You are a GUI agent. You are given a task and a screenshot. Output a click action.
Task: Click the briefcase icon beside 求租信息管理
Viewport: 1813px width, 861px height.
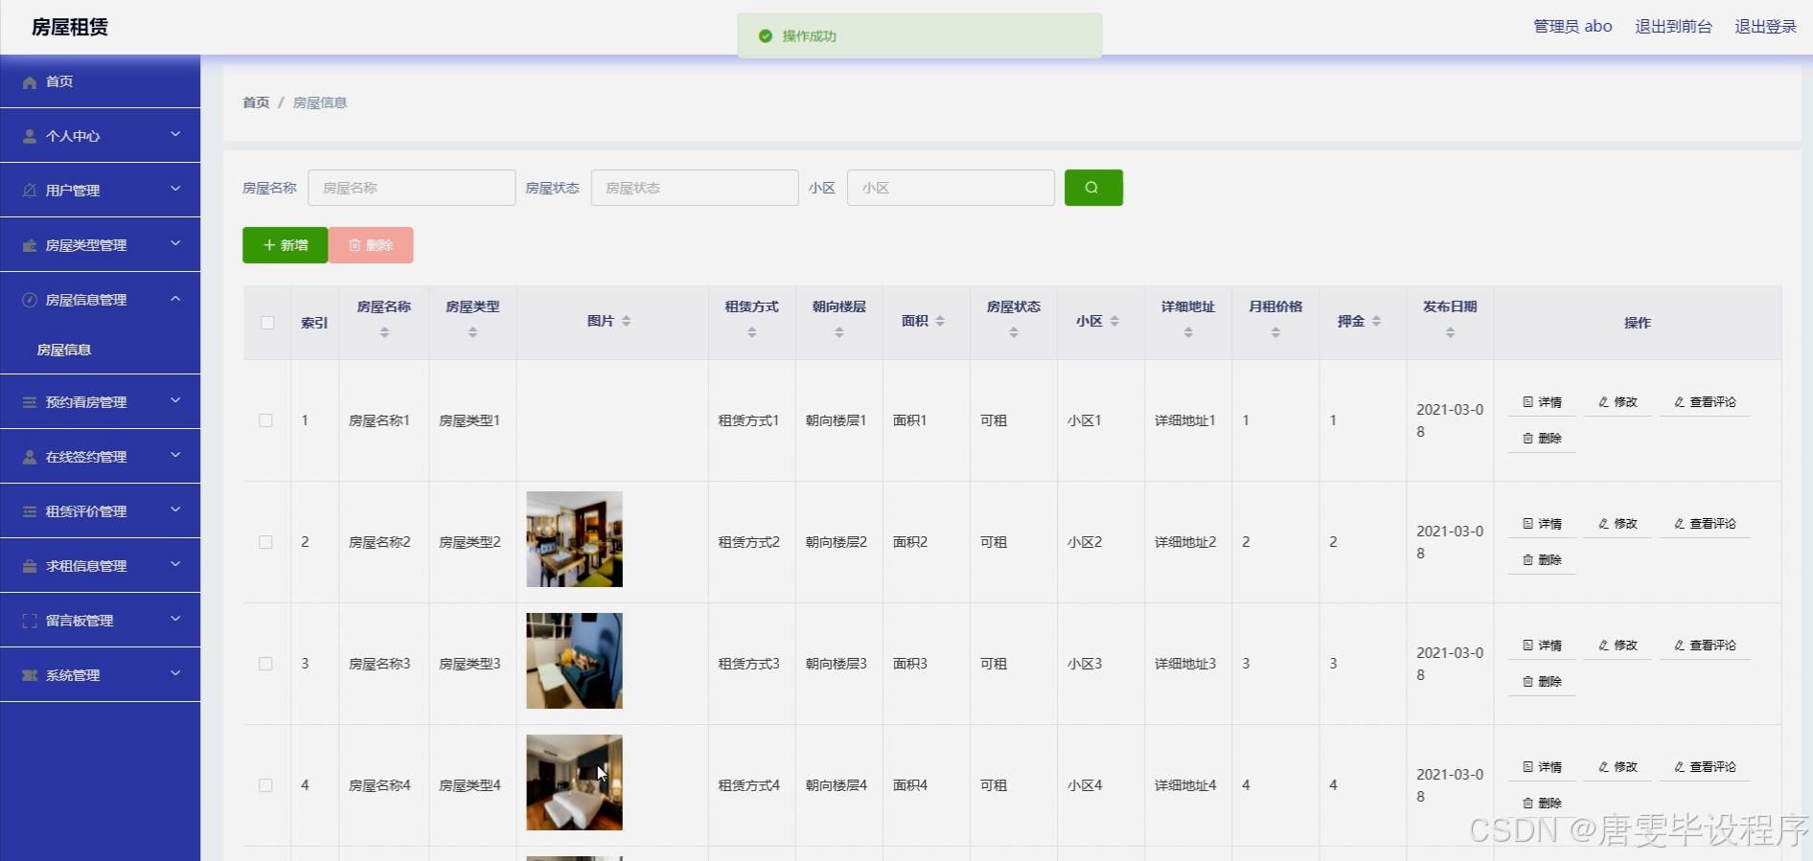coord(30,566)
